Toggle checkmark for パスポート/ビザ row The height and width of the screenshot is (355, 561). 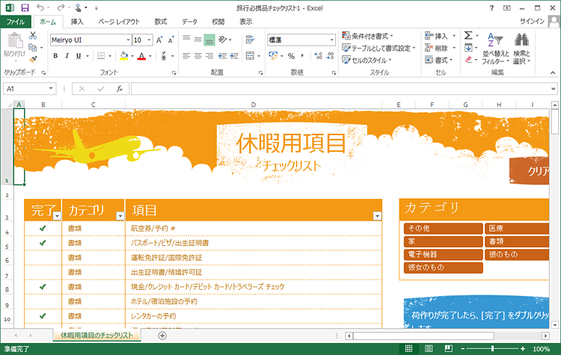[x=43, y=243]
